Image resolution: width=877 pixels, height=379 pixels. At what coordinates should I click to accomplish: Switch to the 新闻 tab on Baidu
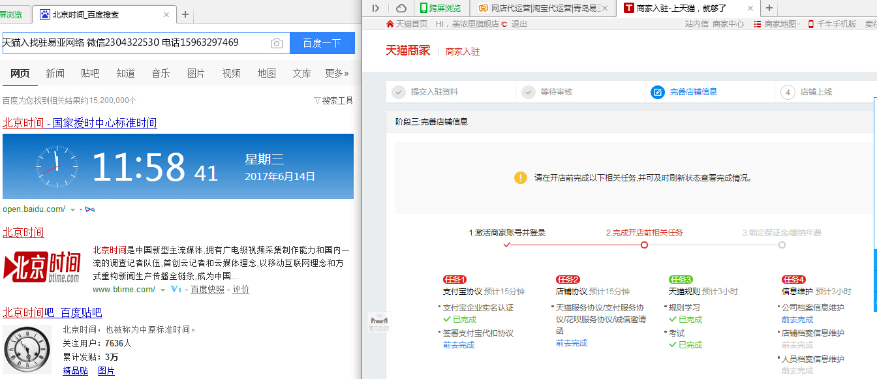click(x=55, y=73)
